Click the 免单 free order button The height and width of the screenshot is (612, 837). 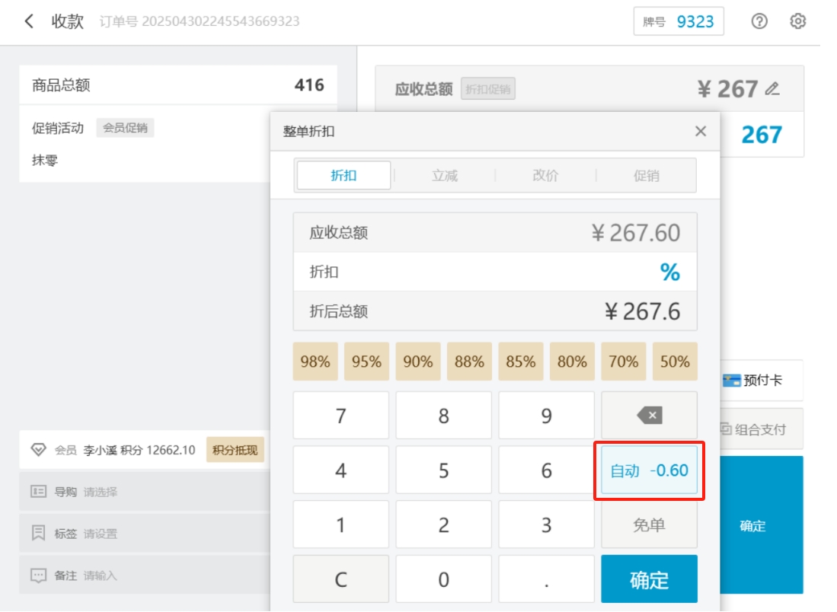649,525
